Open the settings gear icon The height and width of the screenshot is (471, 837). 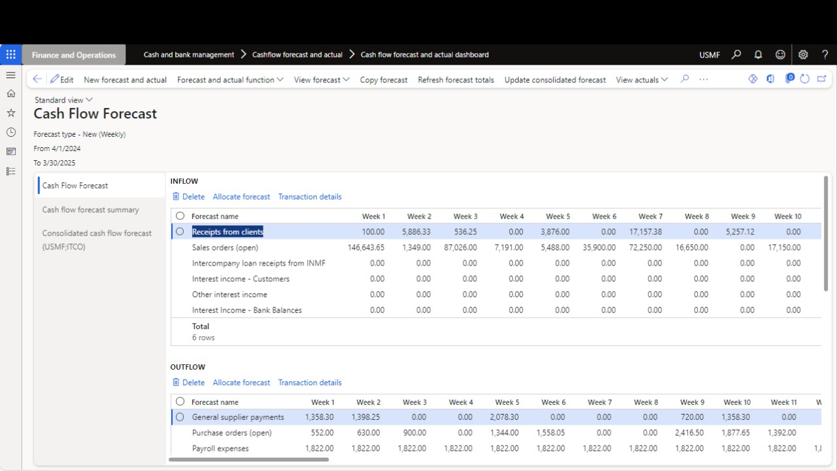coord(803,55)
